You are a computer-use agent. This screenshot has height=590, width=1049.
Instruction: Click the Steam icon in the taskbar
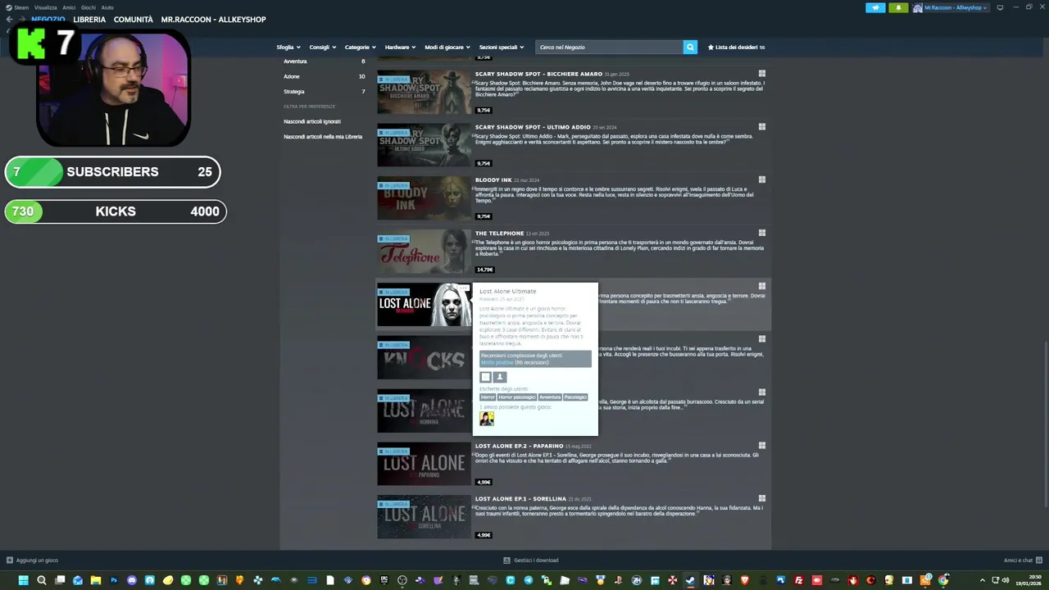click(x=690, y=580)
